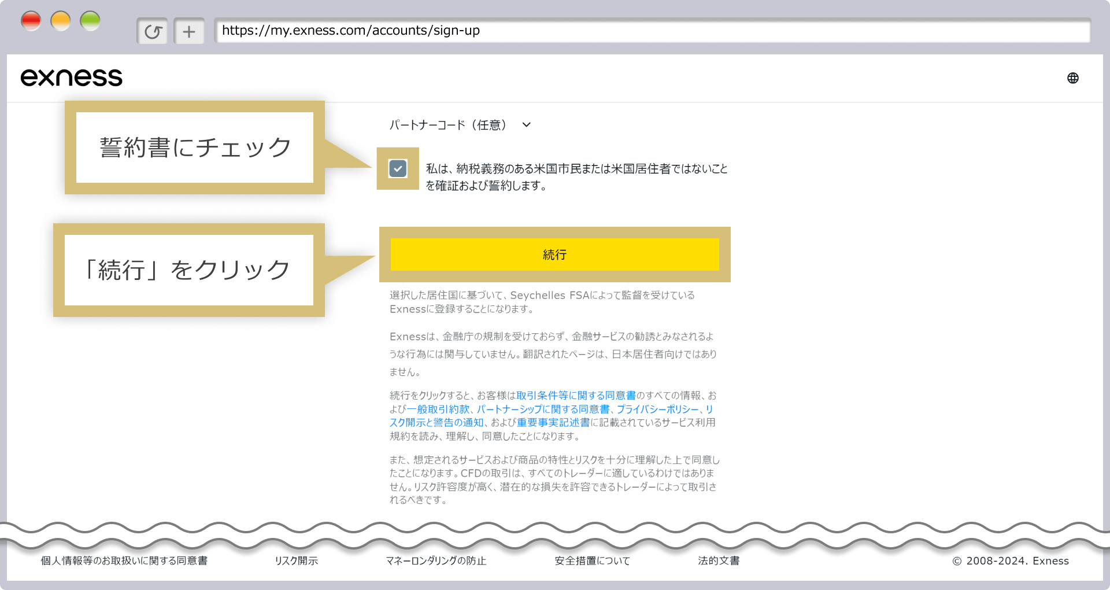Image resolution: width=1110 pixels, height=590 pixels.
Task: Open the パートナーシップに関する同意書 link
Action: click(543, 410)
